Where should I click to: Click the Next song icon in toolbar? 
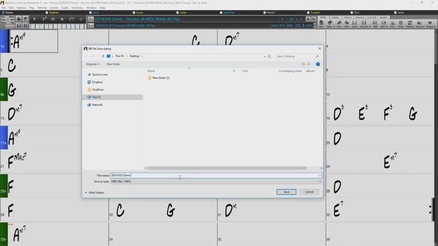(x=347, y=23)
